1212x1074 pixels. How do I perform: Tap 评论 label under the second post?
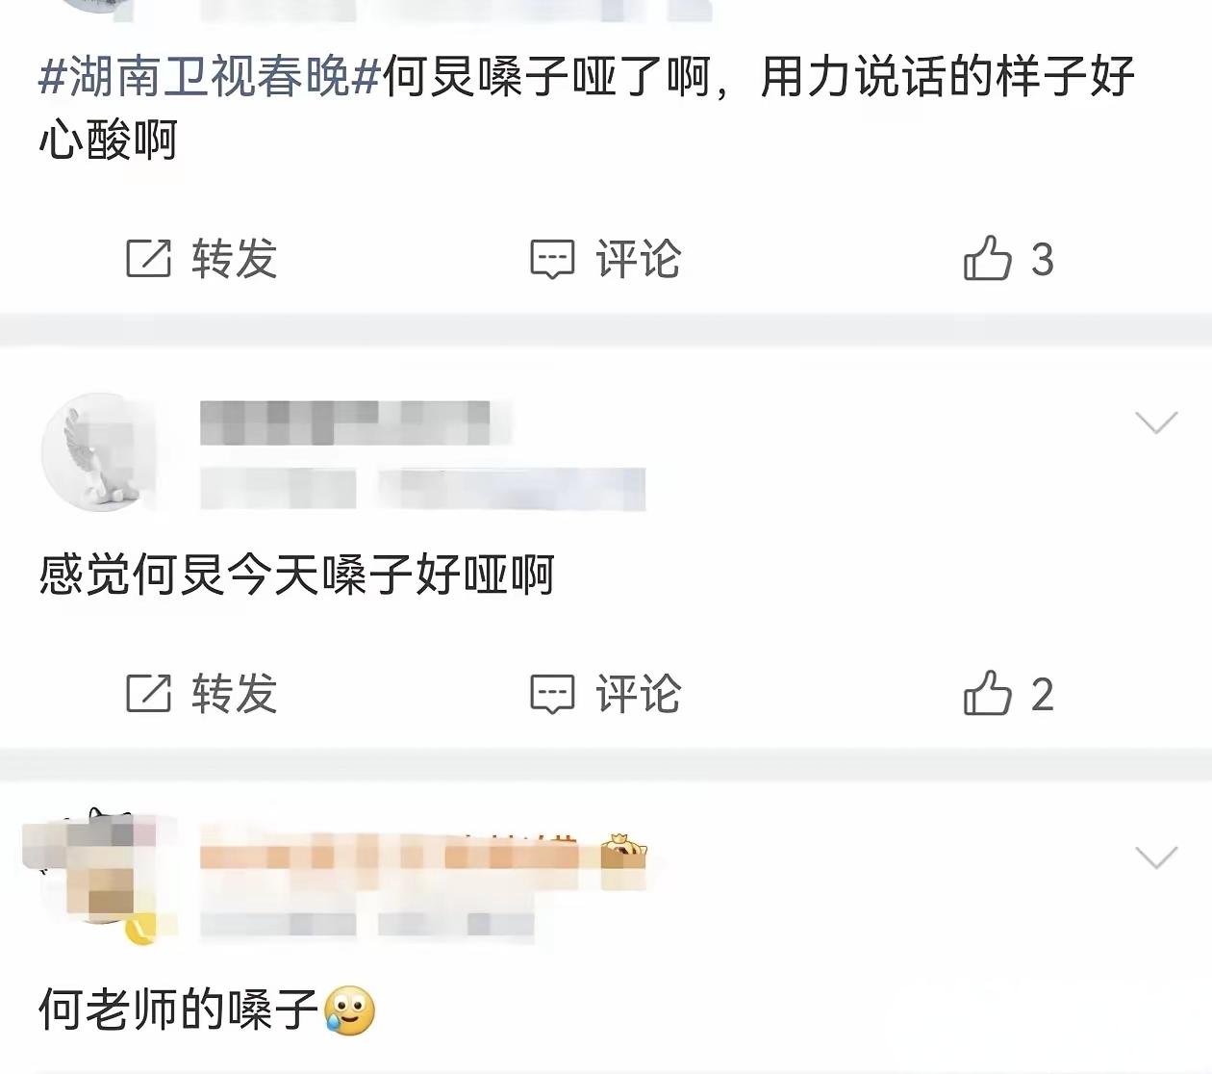pos(639,693)
